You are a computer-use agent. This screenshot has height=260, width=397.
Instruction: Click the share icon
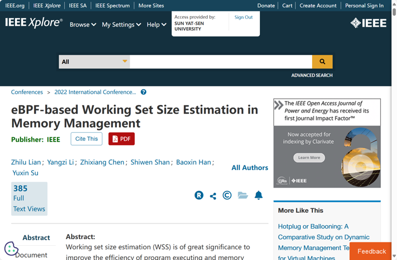coord(213,196)
